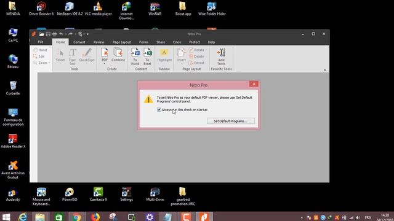Open File Explorer from taskbar
This screenshot has height=221, width=394.
click(40, 217)
